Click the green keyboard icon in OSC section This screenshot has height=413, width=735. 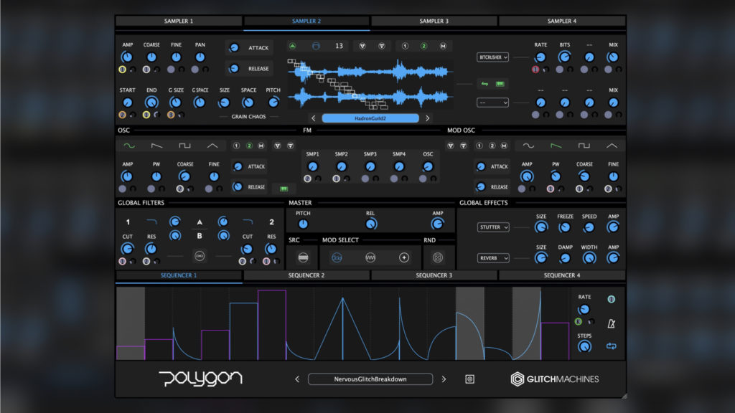click(x=284, y=189)
